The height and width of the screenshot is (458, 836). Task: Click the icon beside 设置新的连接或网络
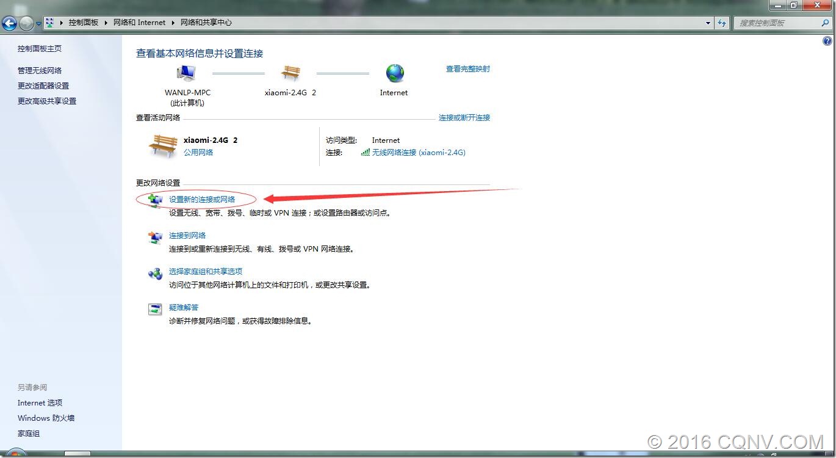[156, 200]
